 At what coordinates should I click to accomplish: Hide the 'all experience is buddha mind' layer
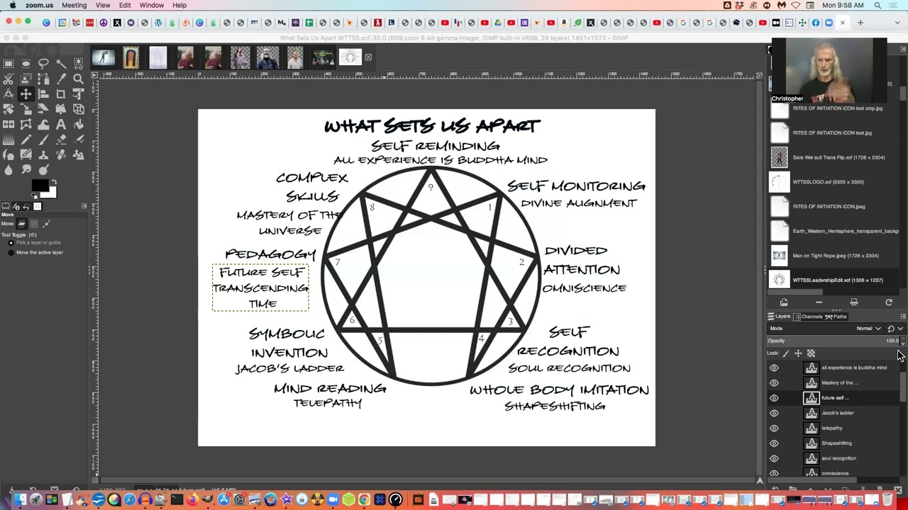coord(774,368)
